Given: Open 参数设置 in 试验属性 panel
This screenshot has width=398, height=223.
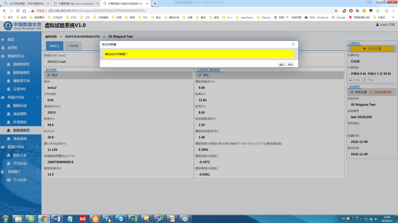Looking at the screenshot, I should 359,92.
